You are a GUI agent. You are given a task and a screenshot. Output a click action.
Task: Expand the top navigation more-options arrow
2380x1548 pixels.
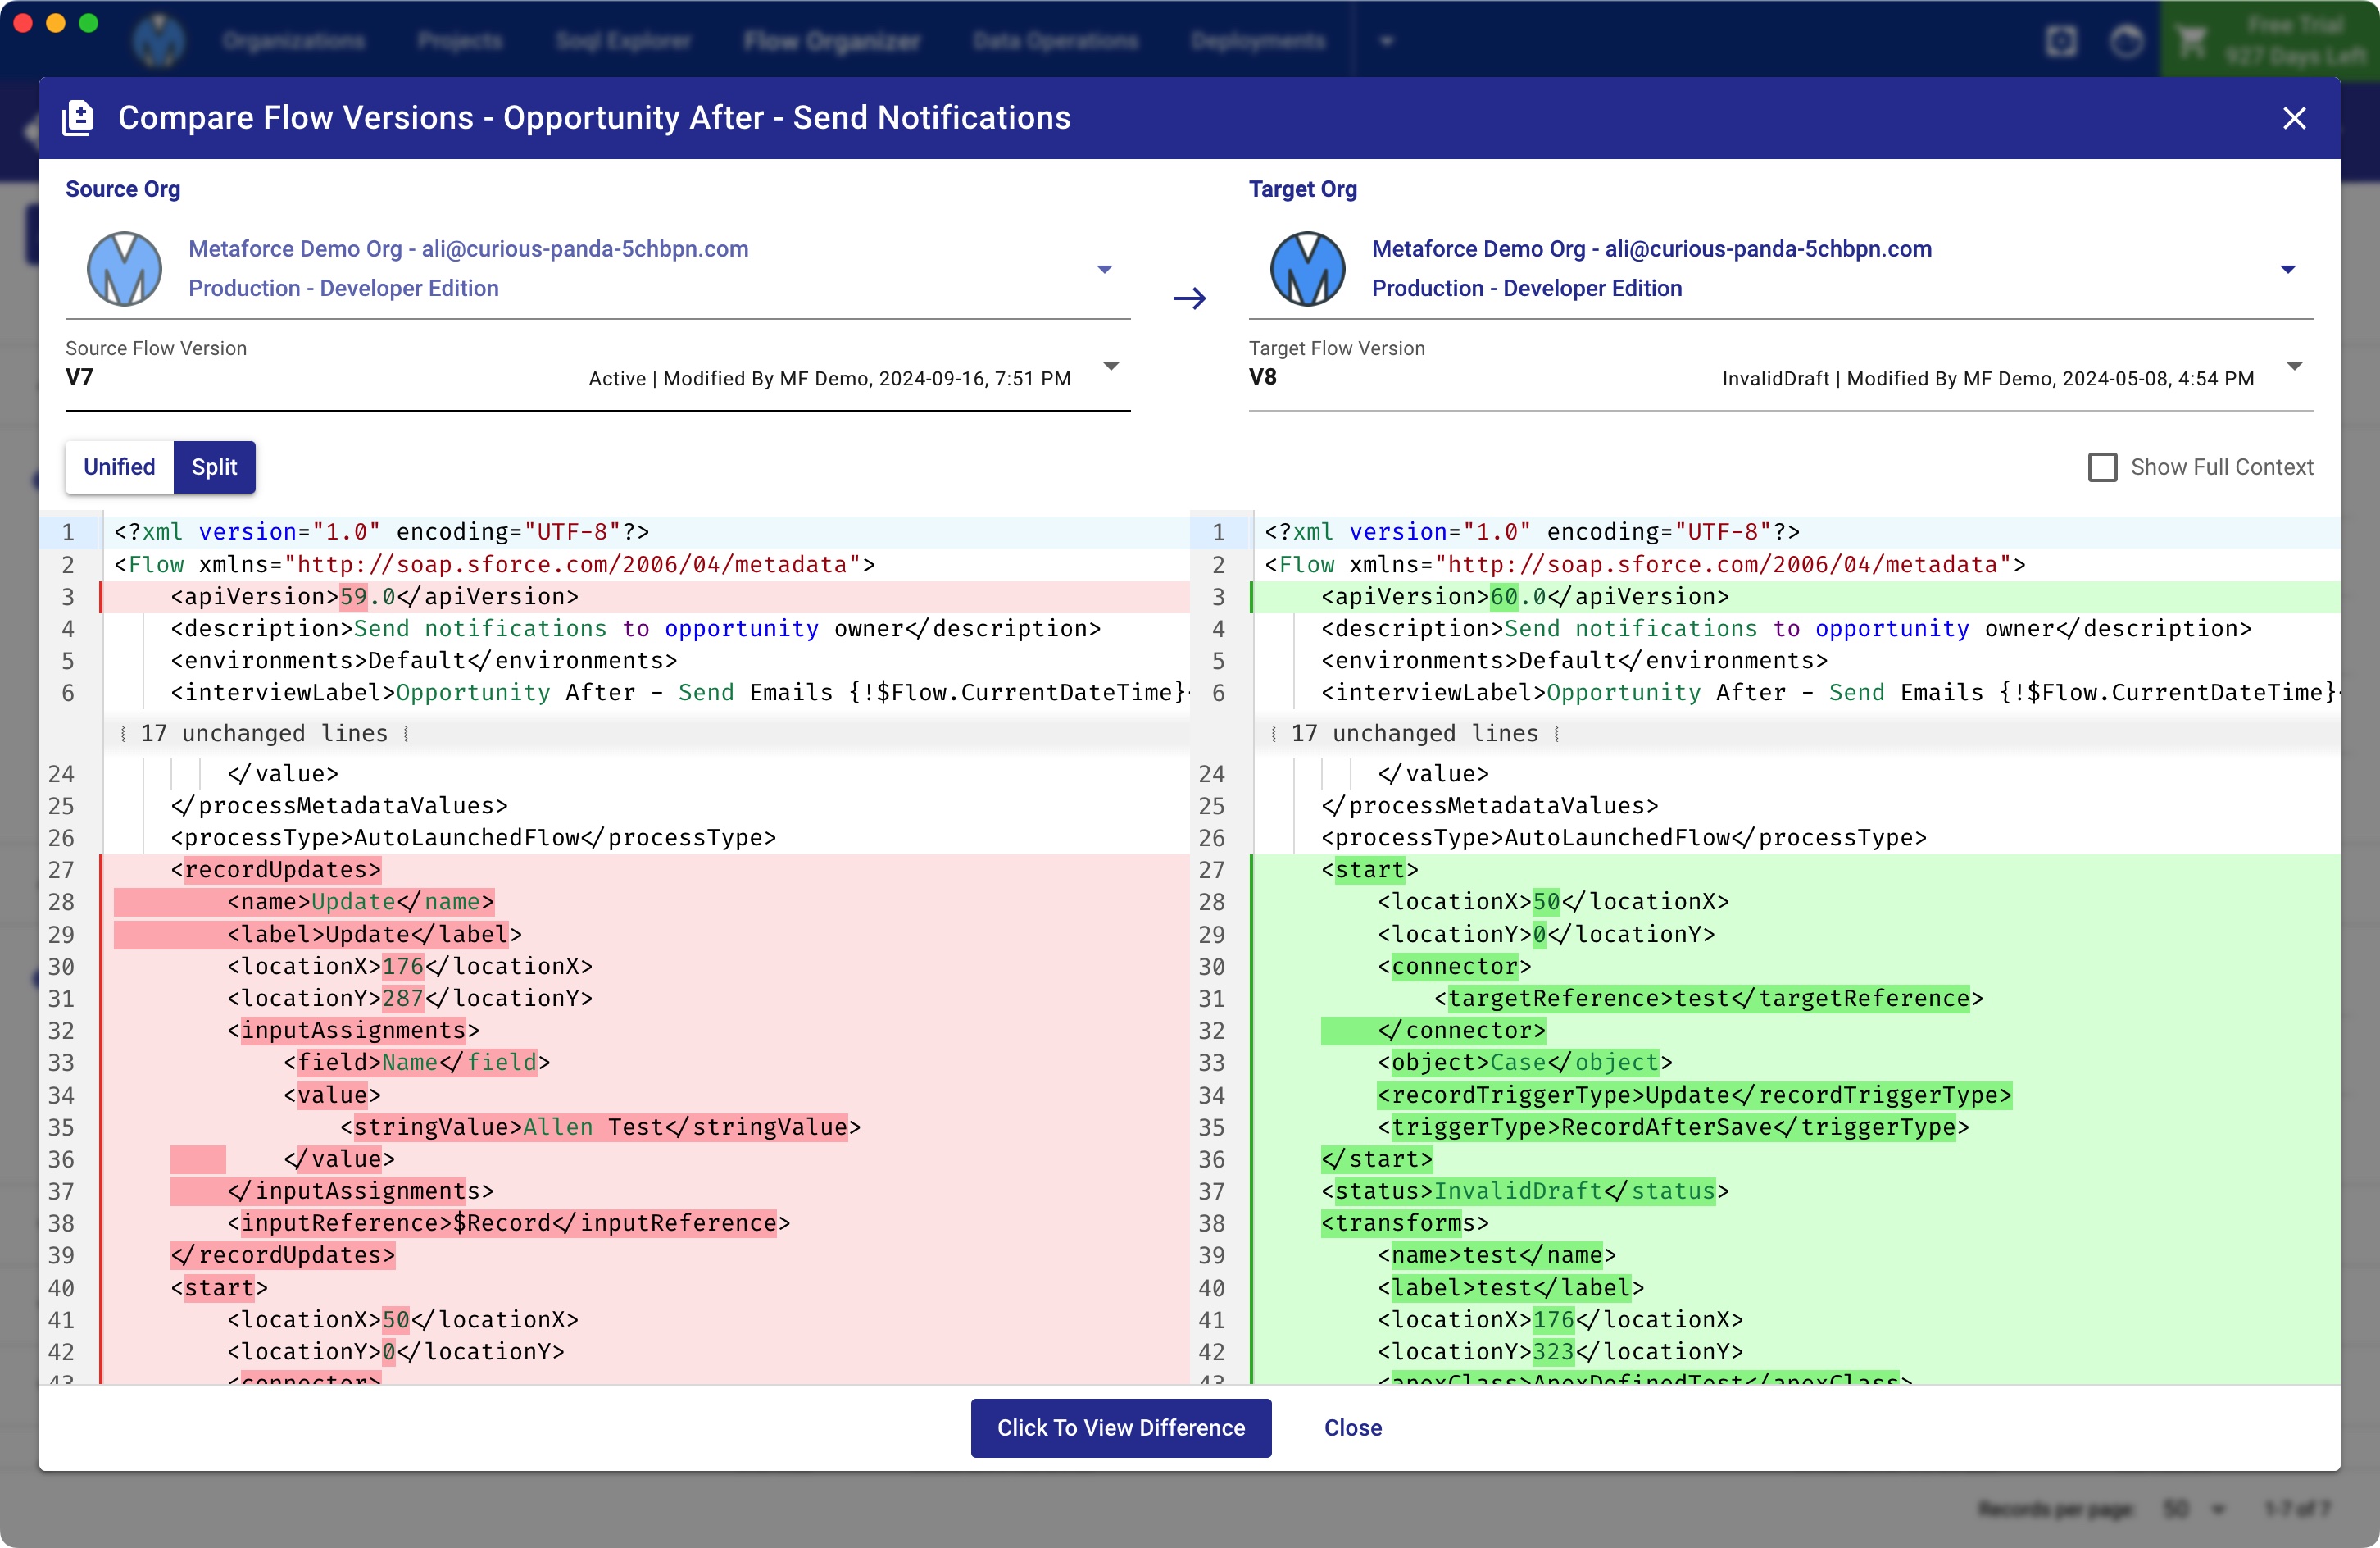pyautogui.click(x=1386, y=41)
